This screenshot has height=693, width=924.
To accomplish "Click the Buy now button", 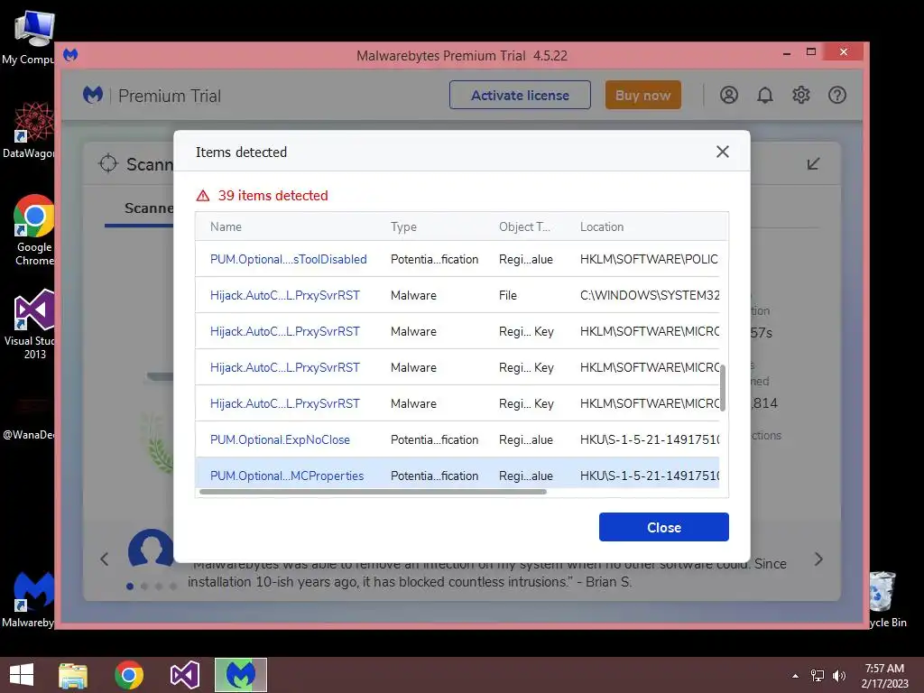I will pos(642,95).
